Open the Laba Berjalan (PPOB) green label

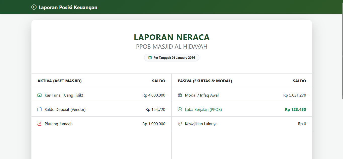coord(203,110)
